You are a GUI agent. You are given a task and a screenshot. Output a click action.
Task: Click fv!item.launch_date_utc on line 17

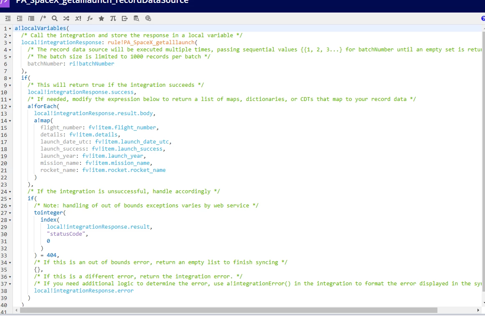(x=132, y=142)
